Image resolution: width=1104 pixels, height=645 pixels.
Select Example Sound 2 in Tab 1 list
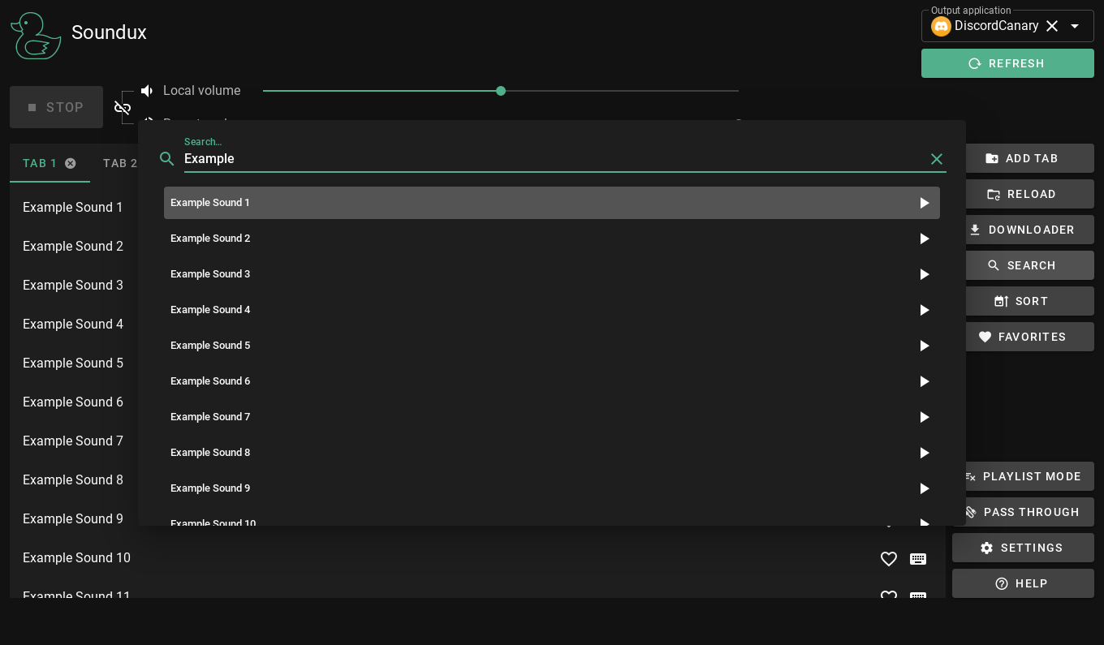click(x=73, y=247)
